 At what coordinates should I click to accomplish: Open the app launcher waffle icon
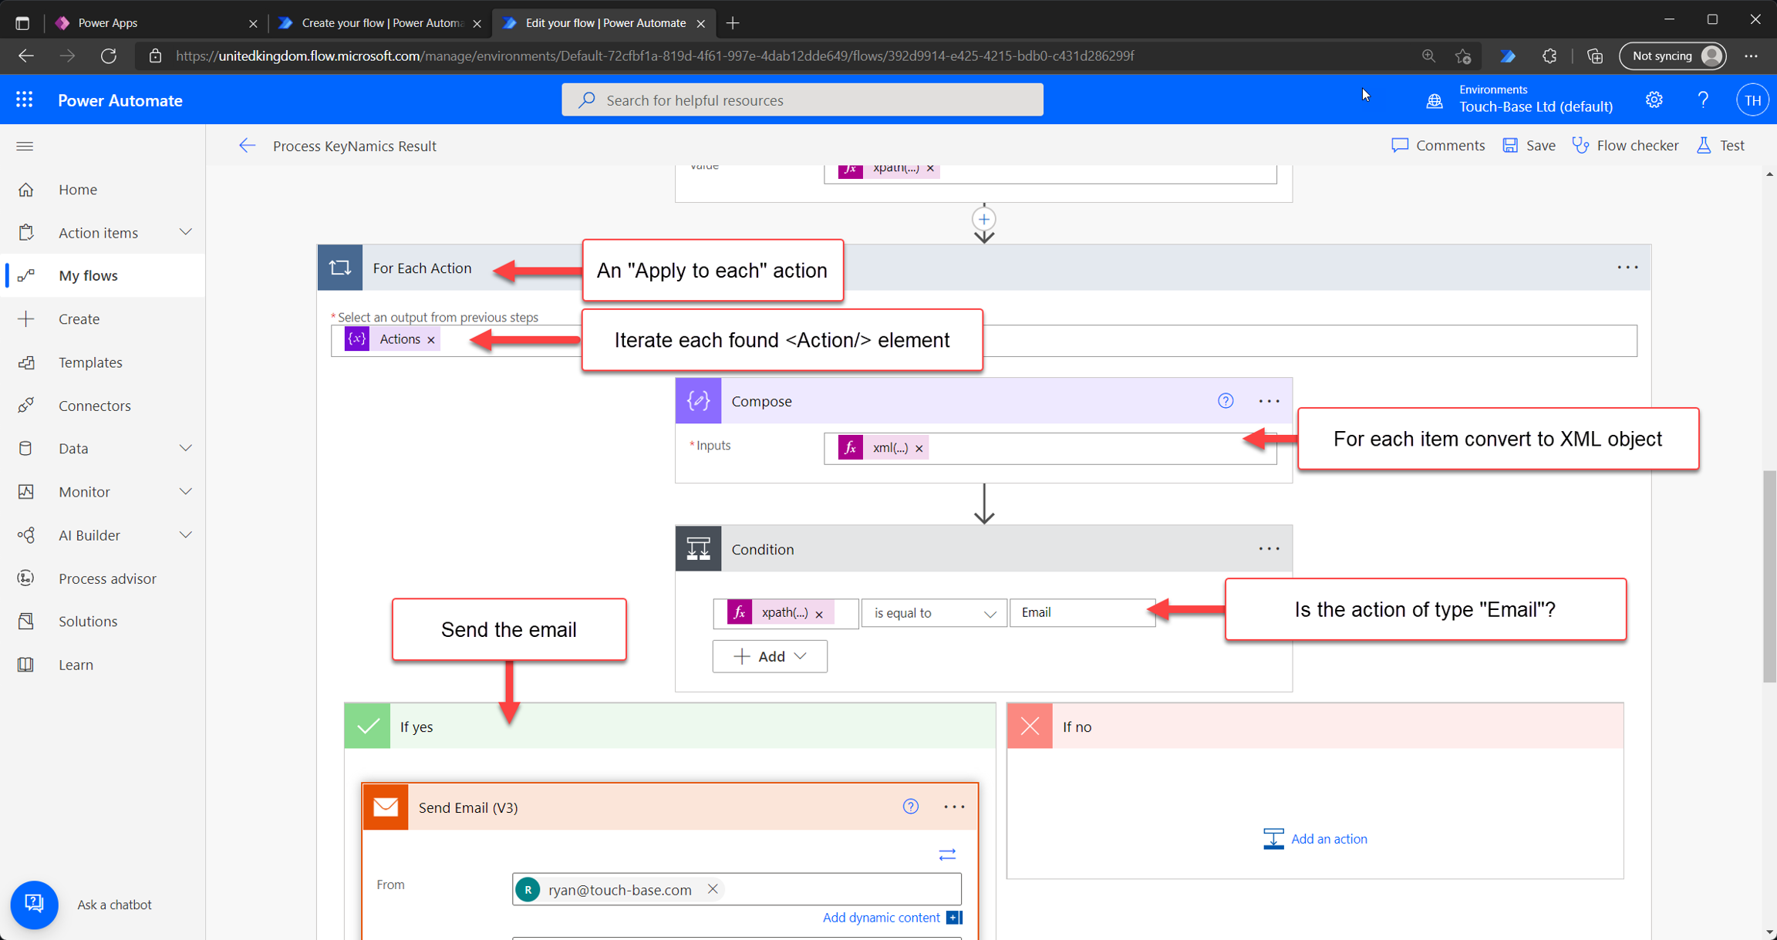click(x=24, y=100)
